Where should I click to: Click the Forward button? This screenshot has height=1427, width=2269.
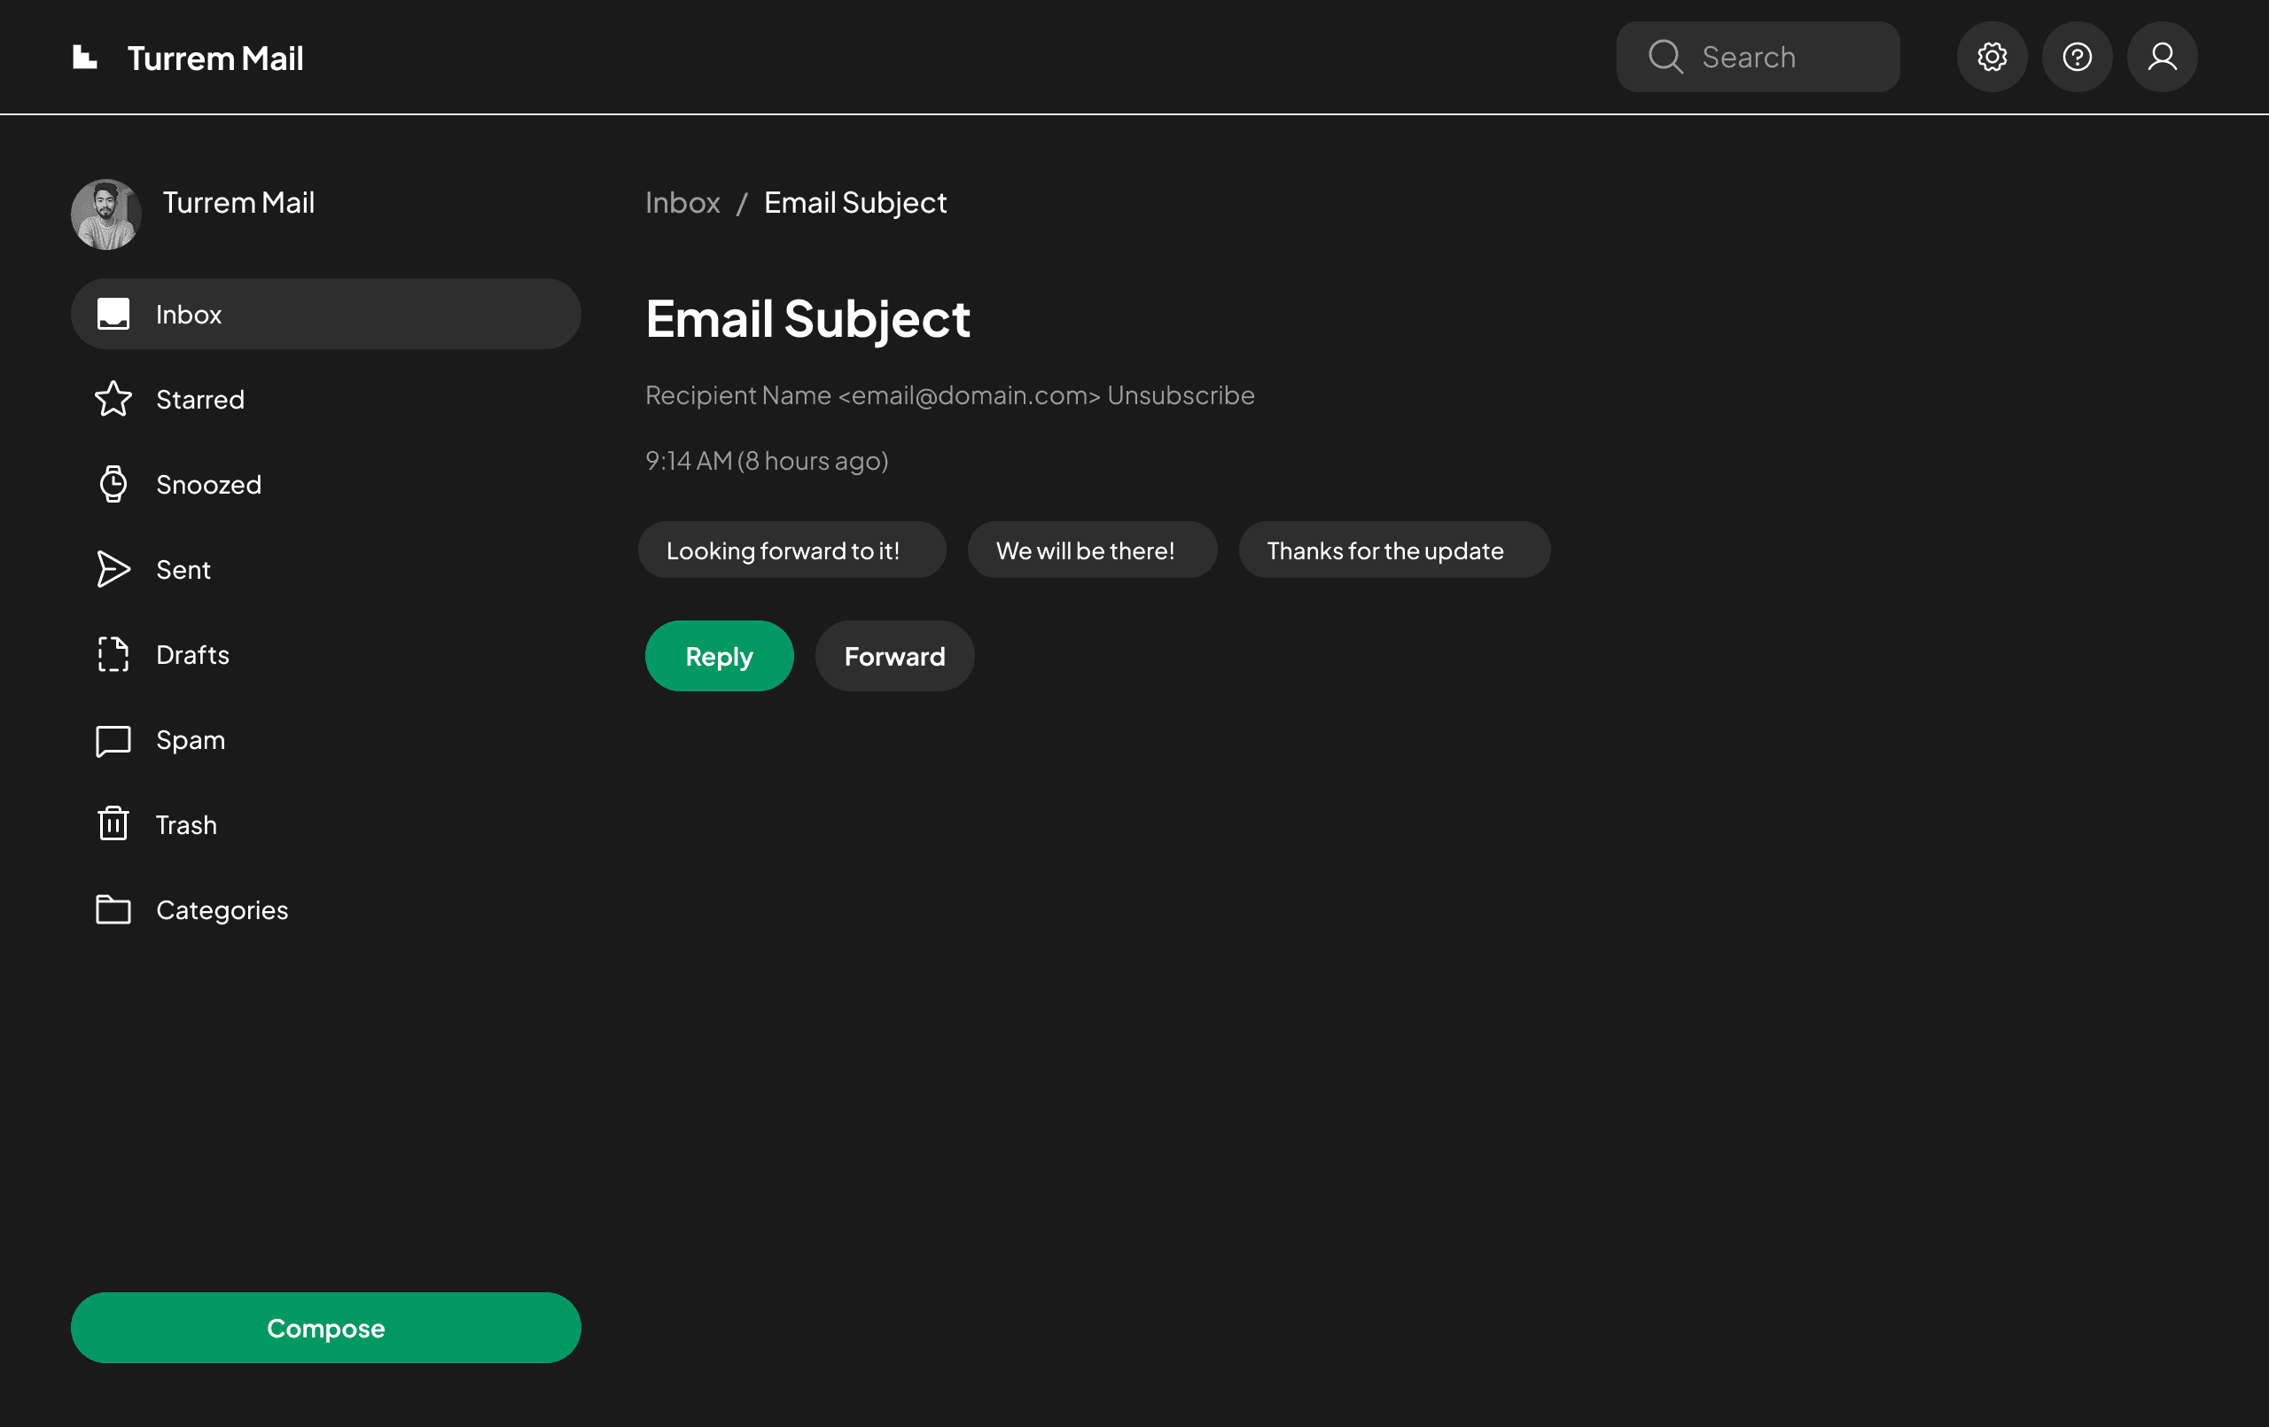pyautogui.click(x=893, y=656)
